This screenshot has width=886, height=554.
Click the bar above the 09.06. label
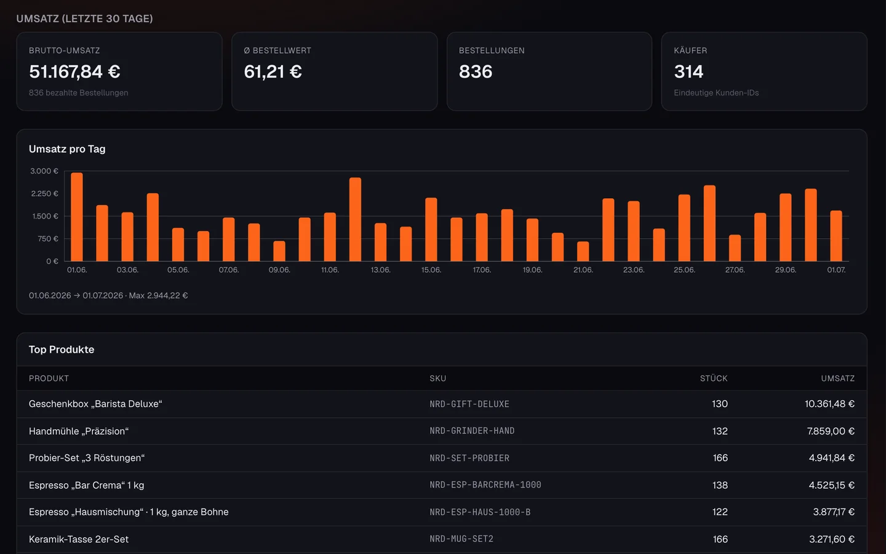point(279,251)
